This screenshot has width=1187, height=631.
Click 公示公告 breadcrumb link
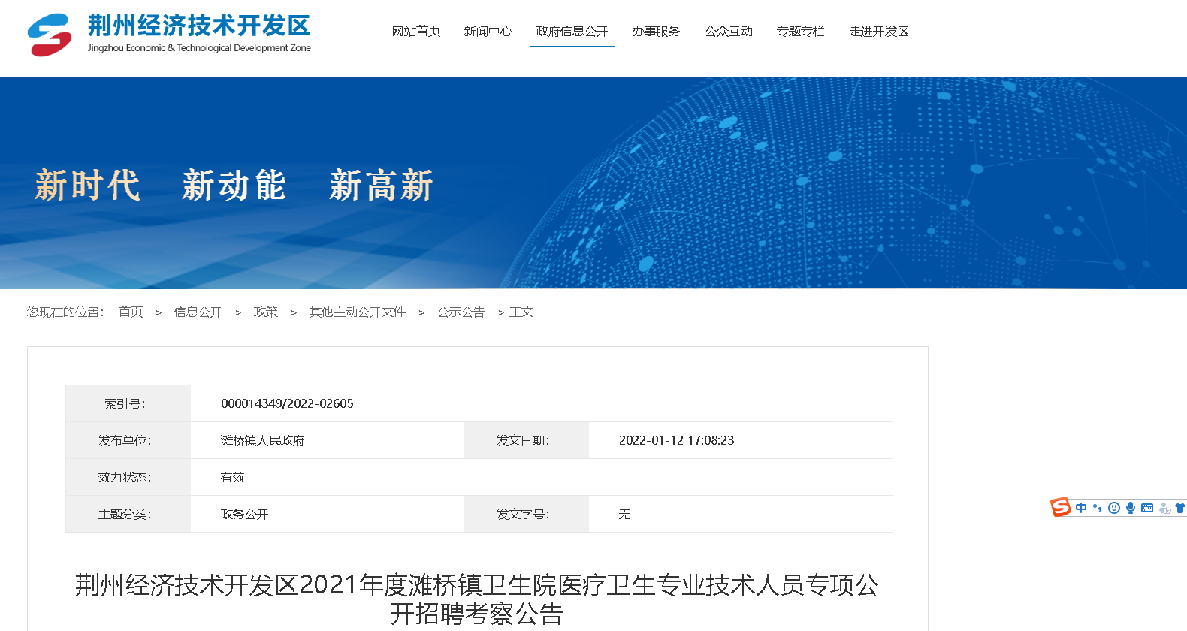click(461, 312)
